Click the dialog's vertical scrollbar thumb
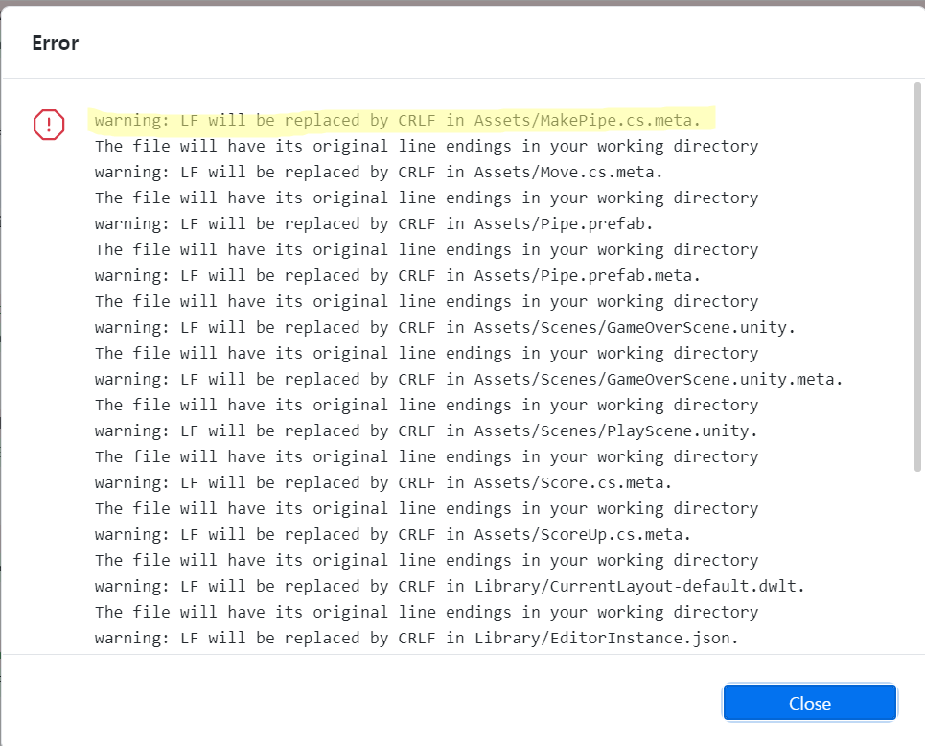Screen dimensions: 925x746 point(917,278)
